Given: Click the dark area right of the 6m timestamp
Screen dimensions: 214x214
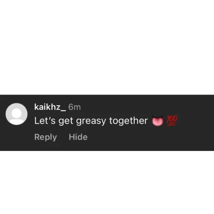Looking at the screenshot, I should (x=146, y=107).
